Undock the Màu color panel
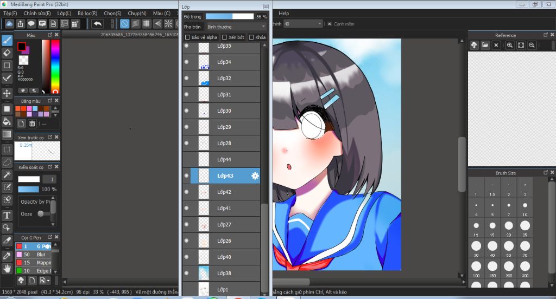The width and height of the screenshot is (556, 299). (50, 35)
